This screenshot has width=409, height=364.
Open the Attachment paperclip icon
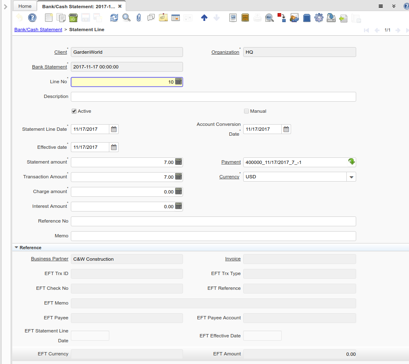pos(138,18)
